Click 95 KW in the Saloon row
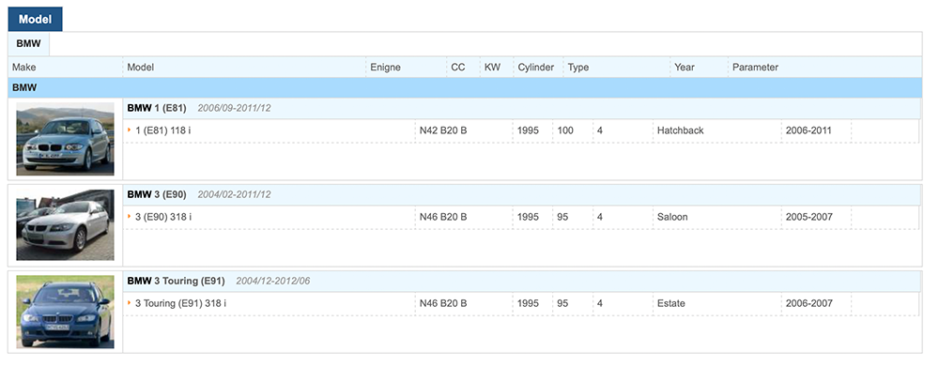Image resolution: width=939 pixels, height=367 pixels. pyautogui.click(x=562, y=218)
